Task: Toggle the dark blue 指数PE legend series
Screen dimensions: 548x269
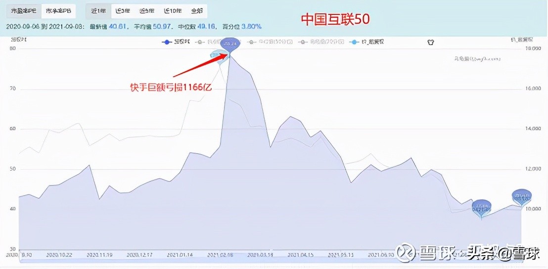Action: tap(177, 42)
